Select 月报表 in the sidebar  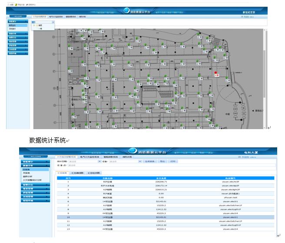pos(27,173)
